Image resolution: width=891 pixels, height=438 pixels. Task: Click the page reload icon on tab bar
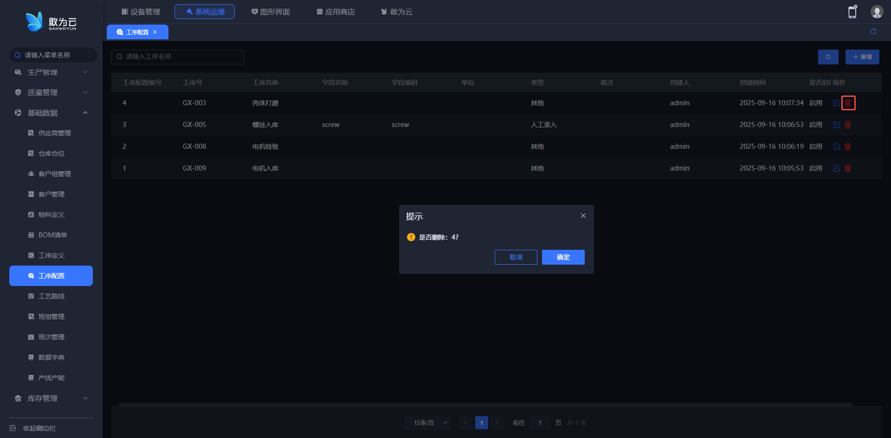[873, 32]
